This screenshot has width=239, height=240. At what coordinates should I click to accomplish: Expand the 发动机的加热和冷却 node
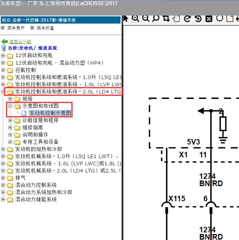tap(3, 149)
